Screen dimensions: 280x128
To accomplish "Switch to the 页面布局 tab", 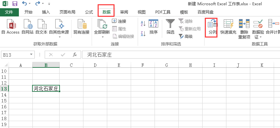I will coord(67,12).
